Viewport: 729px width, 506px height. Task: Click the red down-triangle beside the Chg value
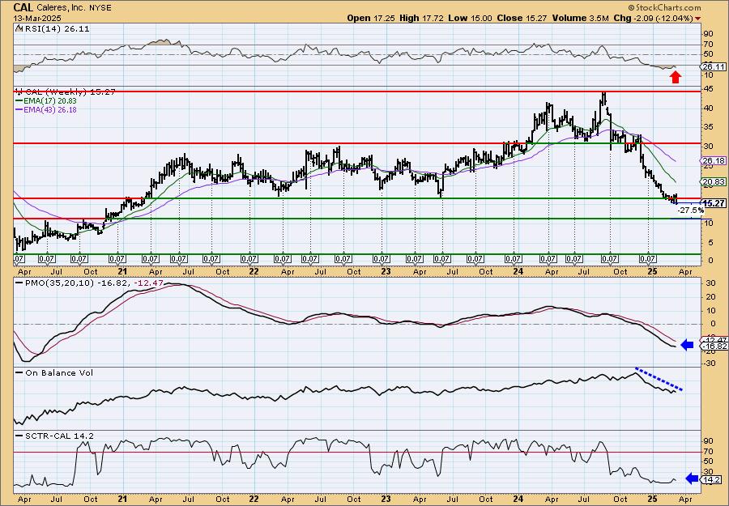[x=698, y=19]
